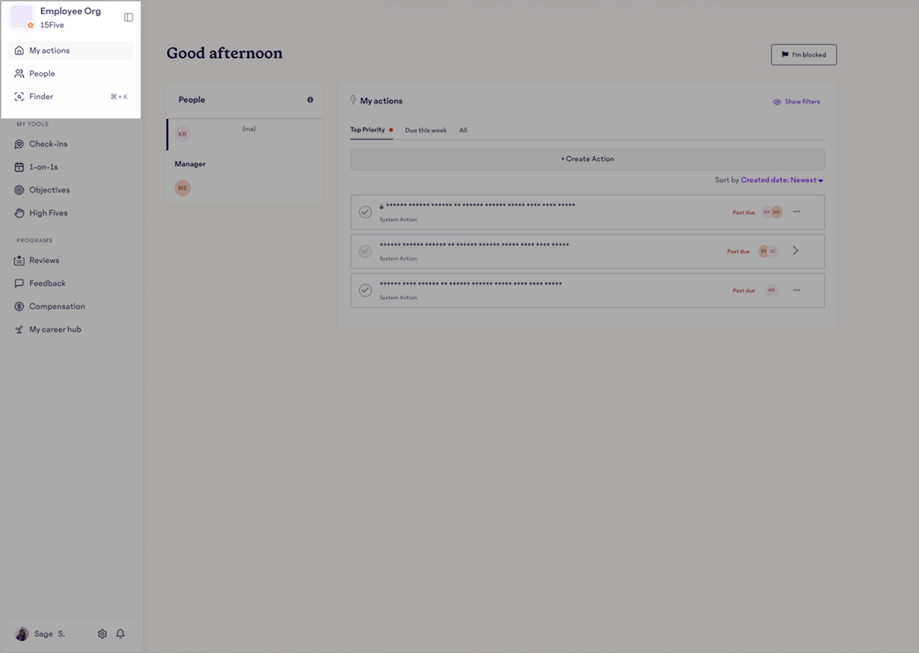The height and width of the screenshot is (653, 919).
Task: Show filters for My actions
Action: 796,102
